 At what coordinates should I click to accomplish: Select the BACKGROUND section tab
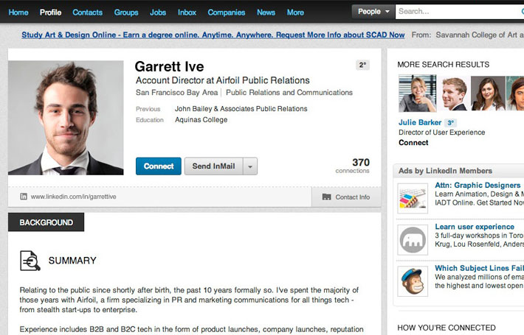tap(46, 222)
